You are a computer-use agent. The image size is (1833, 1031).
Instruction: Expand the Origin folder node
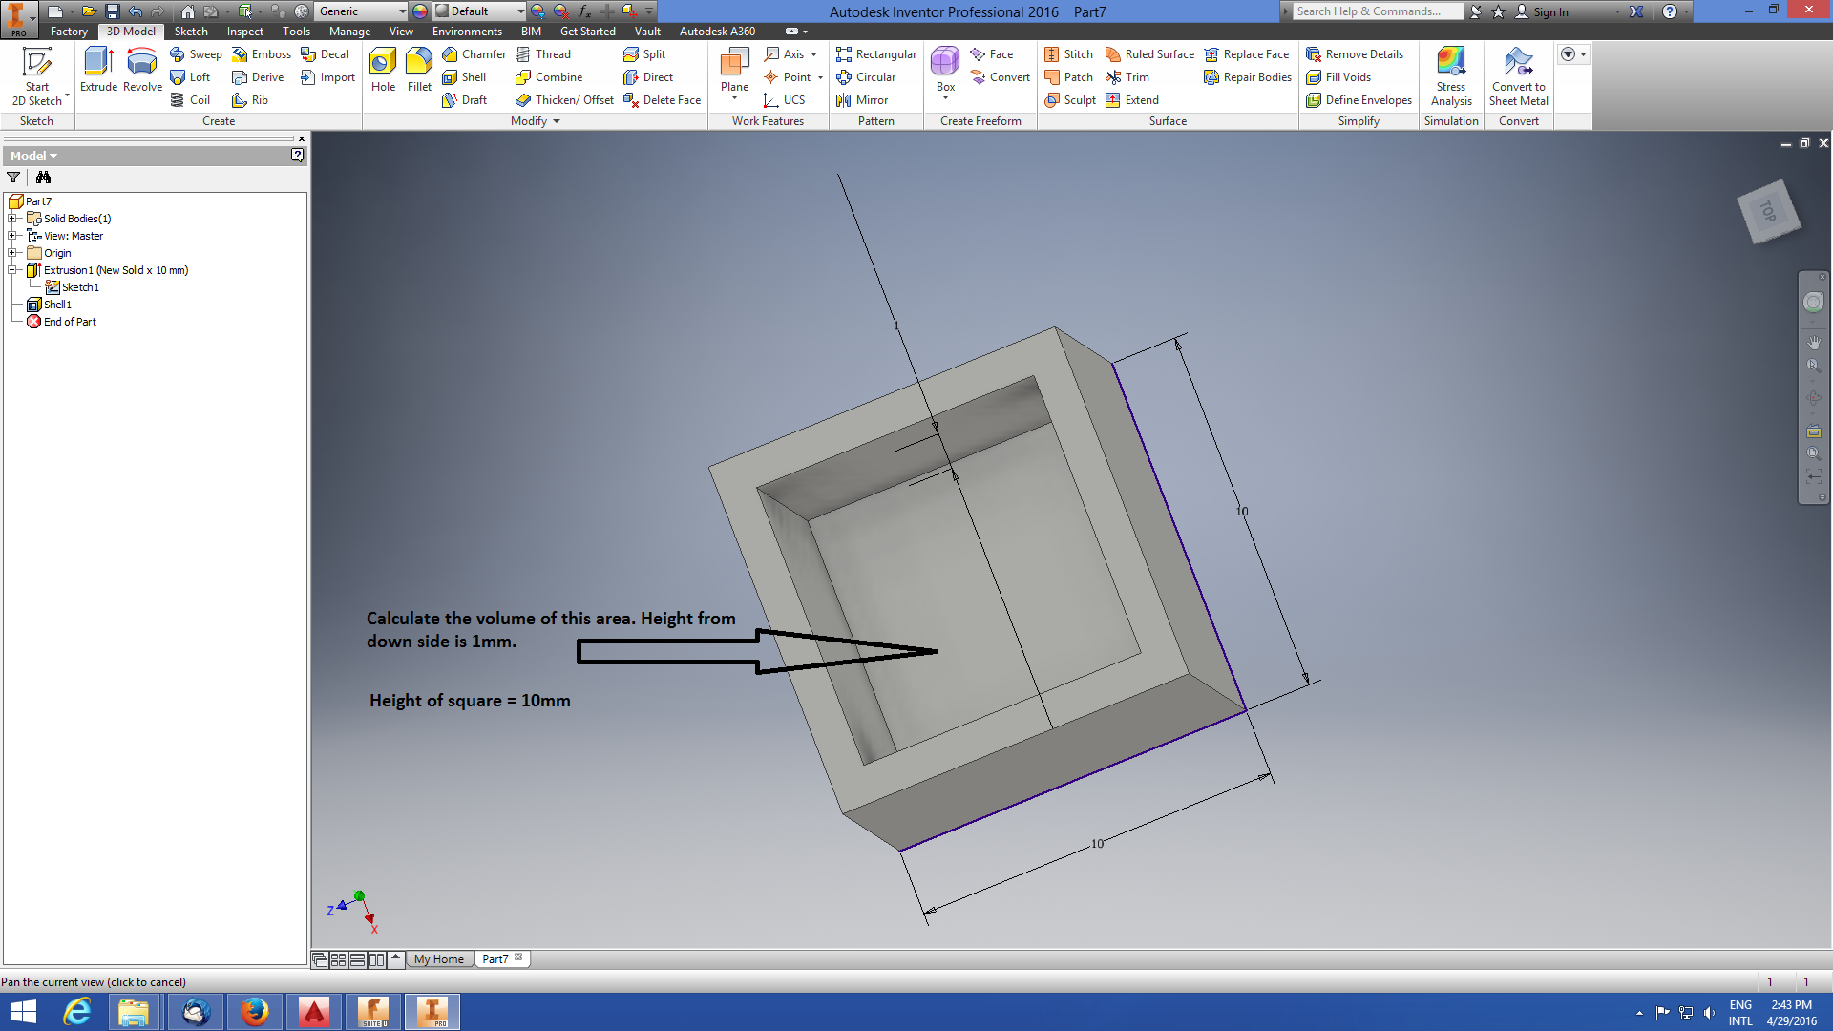pos(12,253)
